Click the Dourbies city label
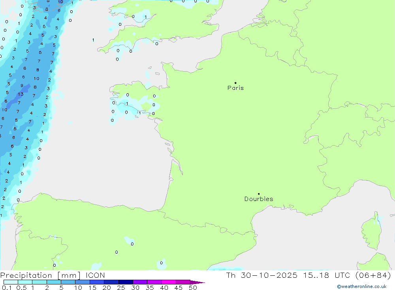This screenshot has width=395, height=290. click(x=259, y=199)
